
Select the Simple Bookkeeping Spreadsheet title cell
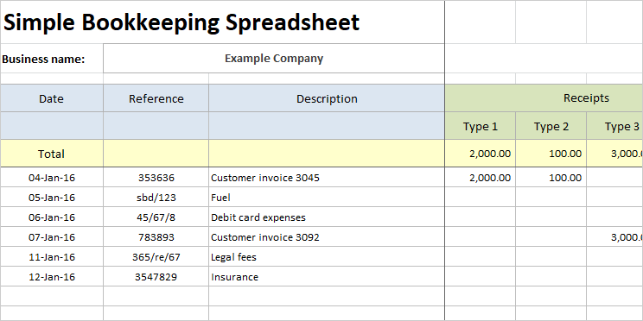click(x=222, y=22)
